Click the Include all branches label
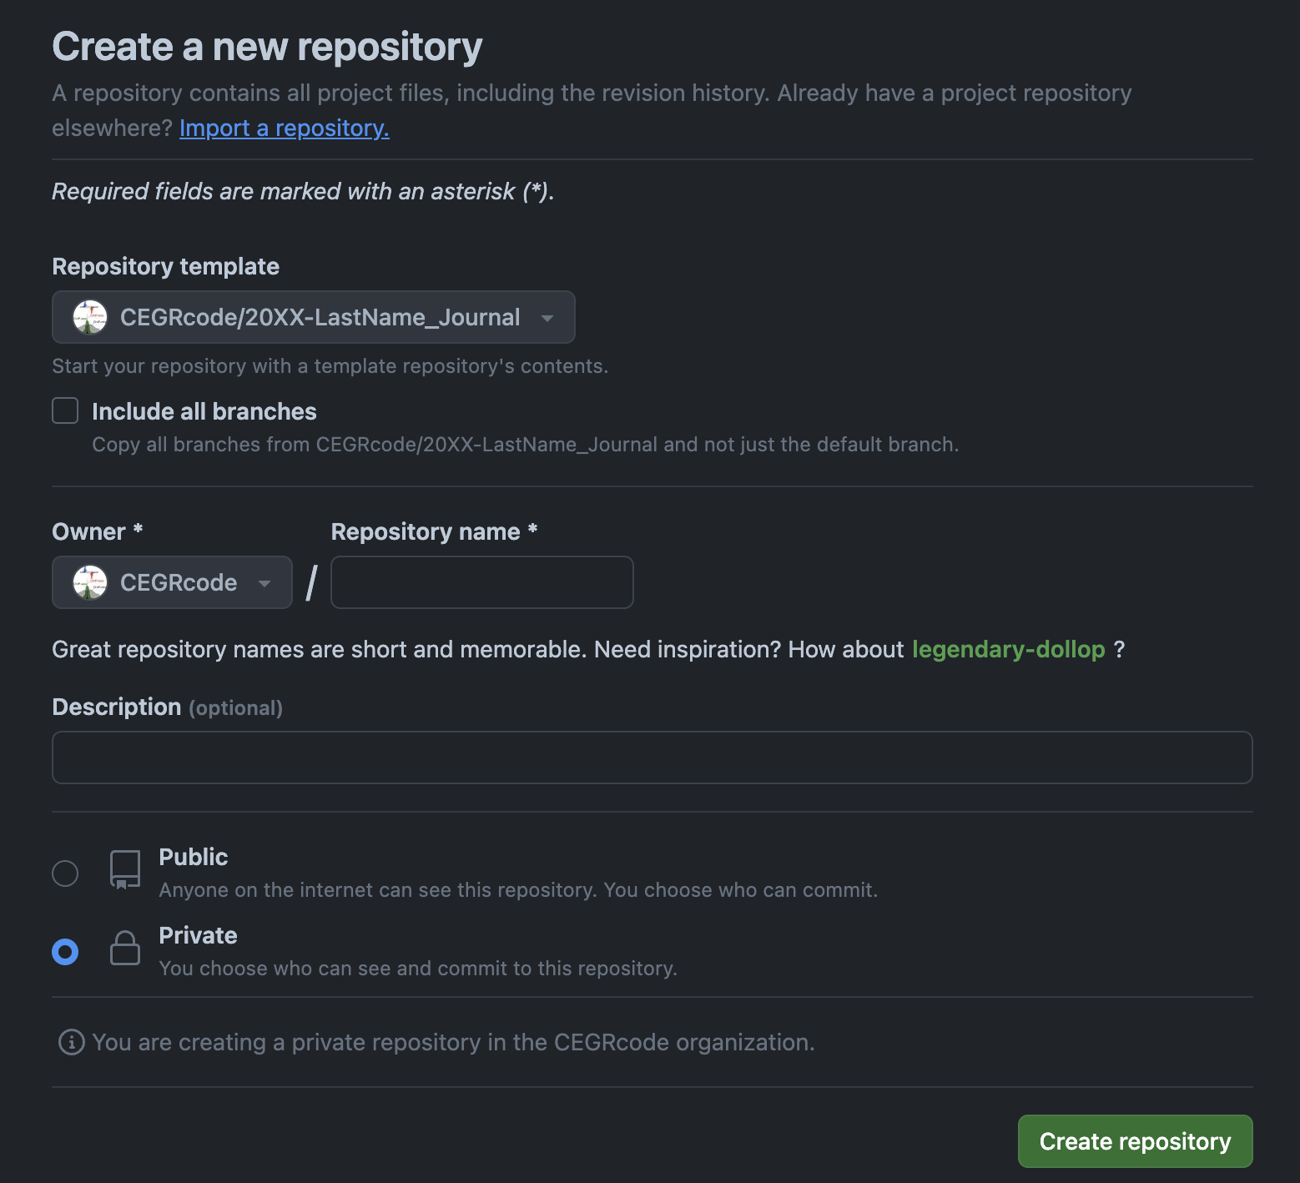The height and width of the screenshot is (1183, 1300). click(x=204, y=411)
